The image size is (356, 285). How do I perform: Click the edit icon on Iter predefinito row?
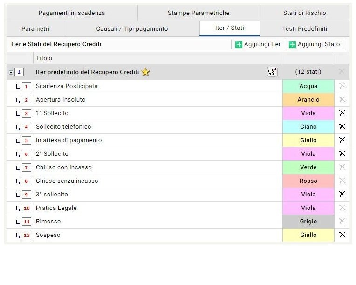(x=272, y=72)
